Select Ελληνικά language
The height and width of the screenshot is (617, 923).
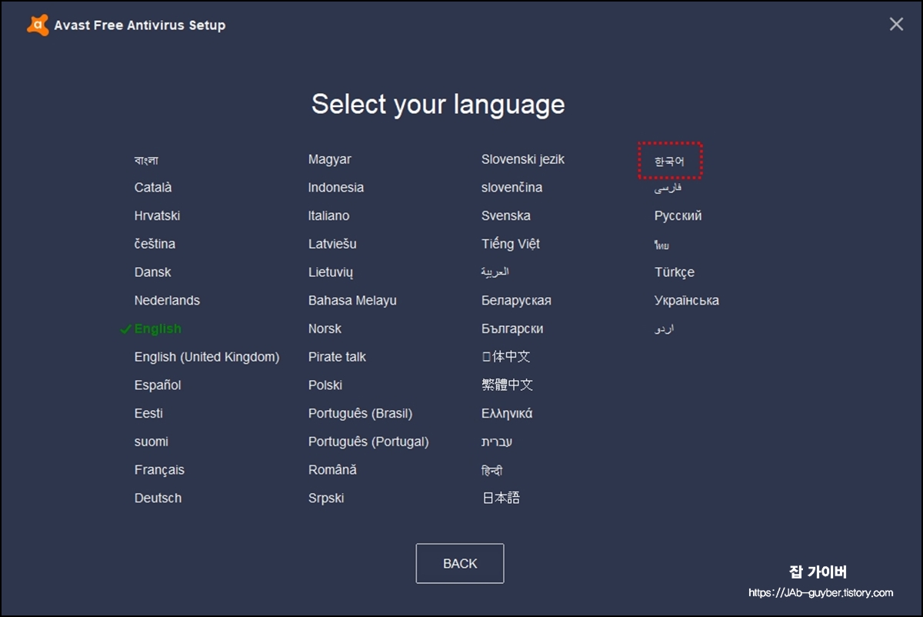(507, 414)
